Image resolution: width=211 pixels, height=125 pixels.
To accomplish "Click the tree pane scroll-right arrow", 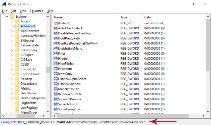I will click(43, 116).
